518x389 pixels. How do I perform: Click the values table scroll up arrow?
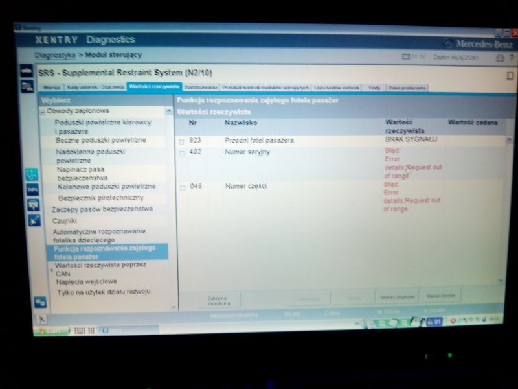pyautogui.click(x=509, y=139)
